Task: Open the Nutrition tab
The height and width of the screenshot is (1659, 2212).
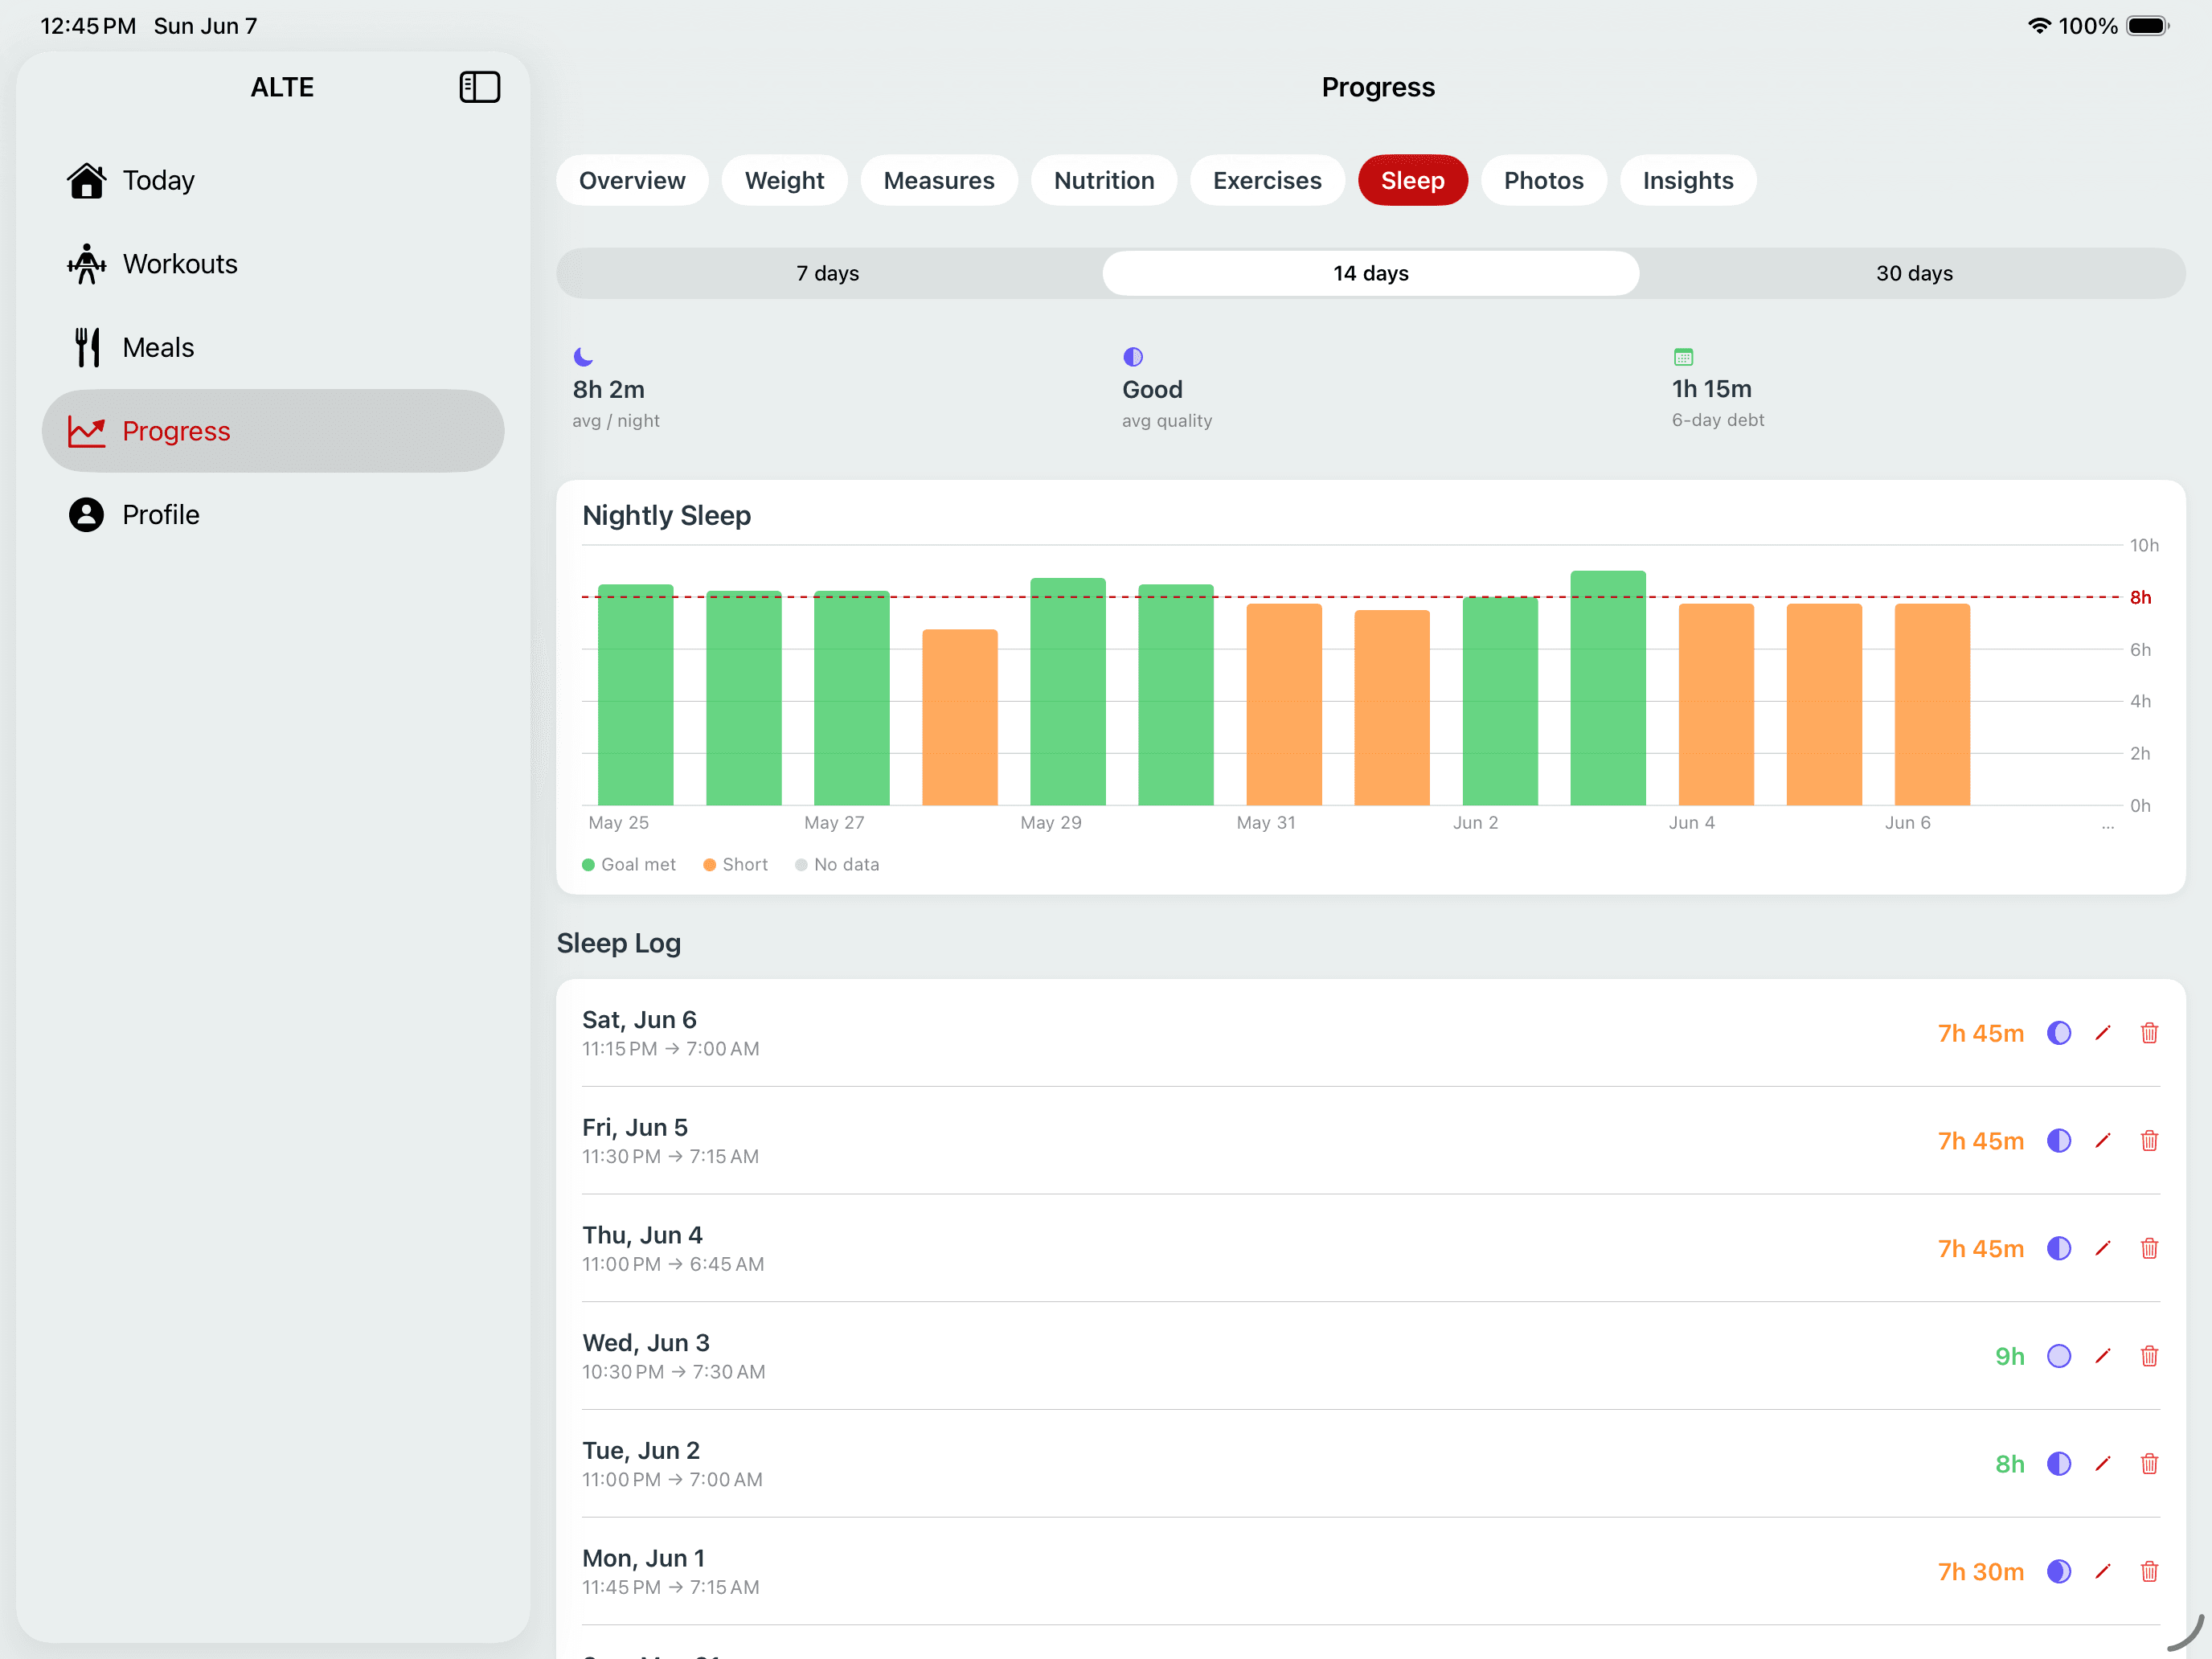Action: 1103,180
